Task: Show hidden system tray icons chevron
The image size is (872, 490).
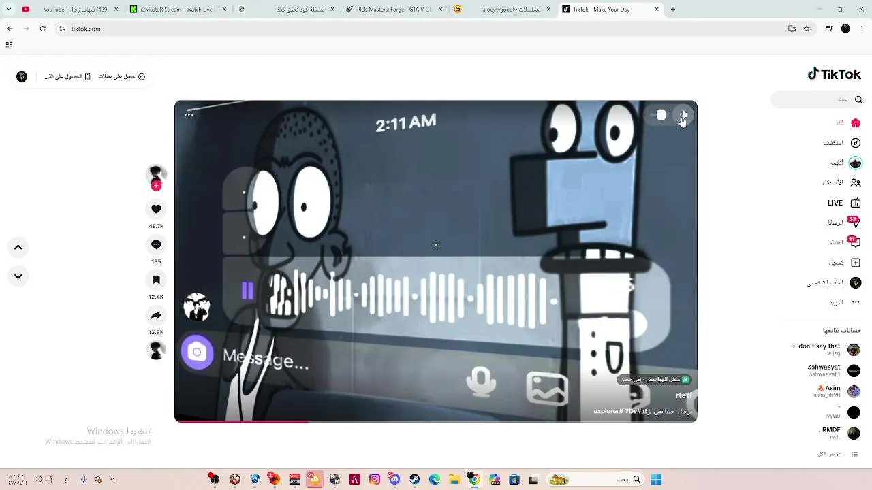Action: tap(112, 479)
